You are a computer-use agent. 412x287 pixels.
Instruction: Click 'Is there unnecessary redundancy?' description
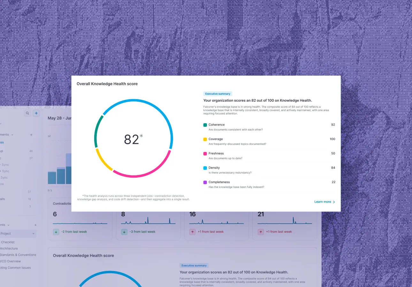click(x=230, y=173)
